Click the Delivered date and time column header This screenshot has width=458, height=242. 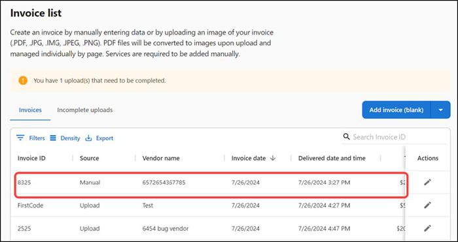coord(332,158)
